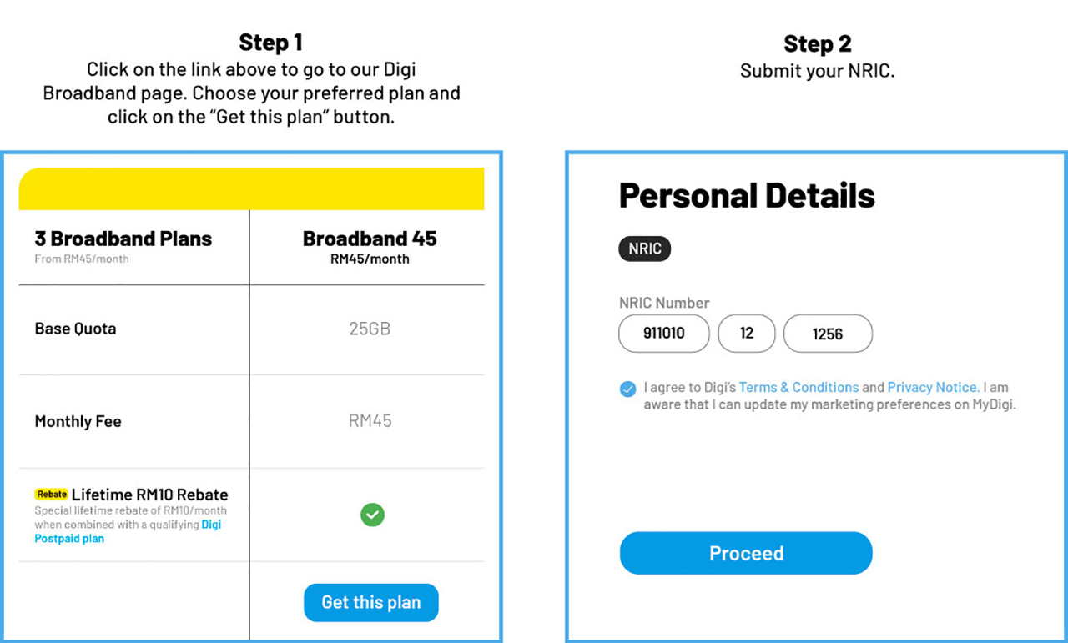Toggle agreement to Digi's Terms and Conditions
This screenshot has width=1068, height=643.
point(627,388)
